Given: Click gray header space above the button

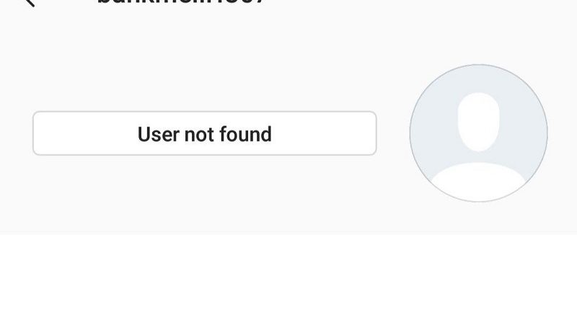Looking at the screenshot, I should pyautogui.click(x=205, y=63).
